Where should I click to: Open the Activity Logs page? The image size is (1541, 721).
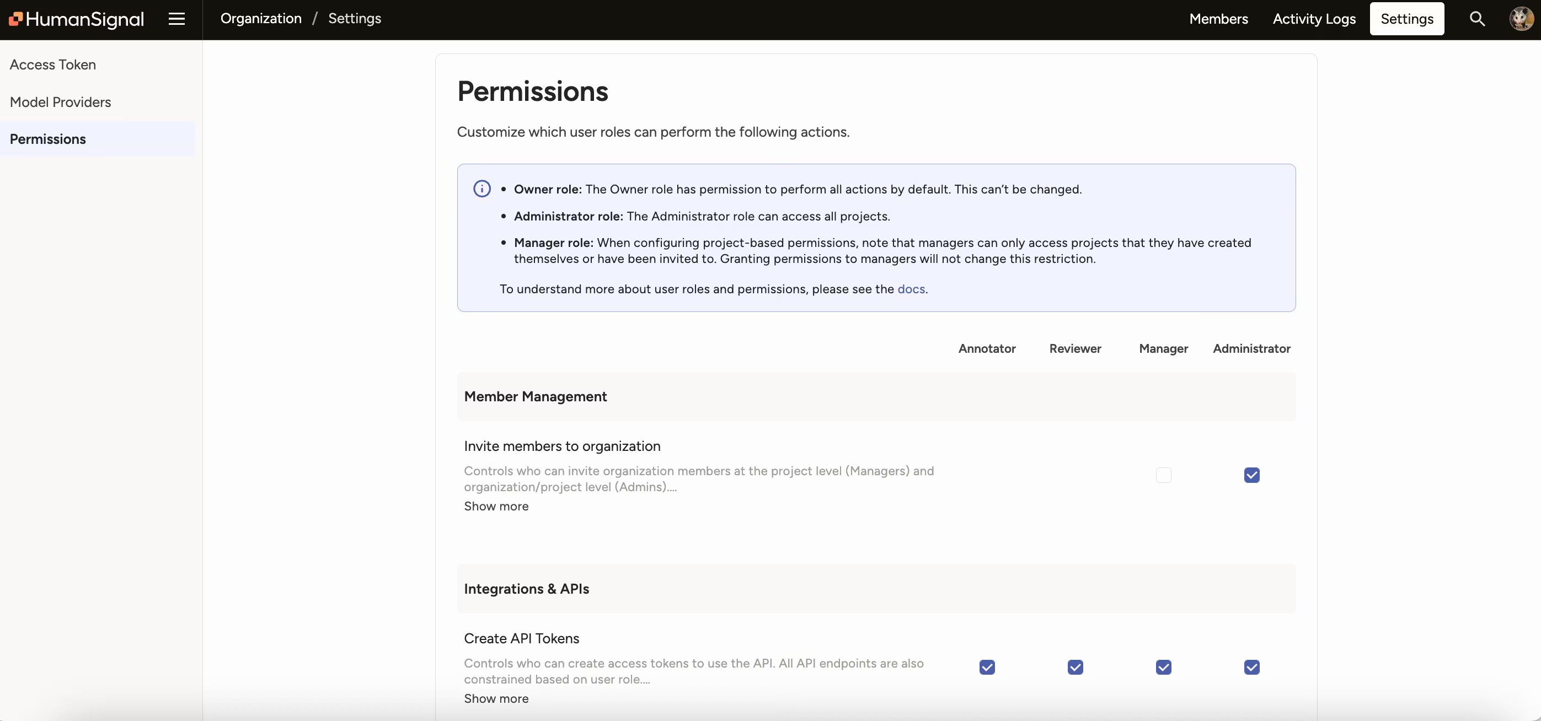(1314, 19)
